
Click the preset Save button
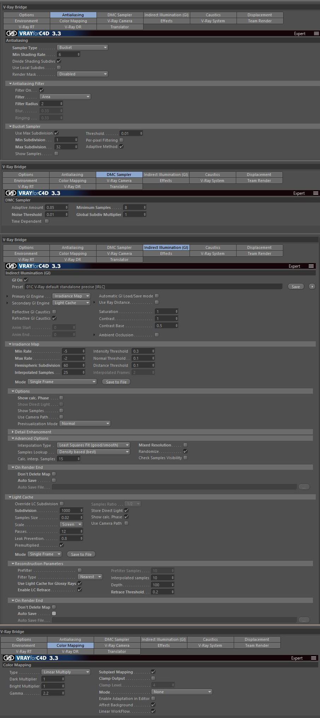pos(296,287)
